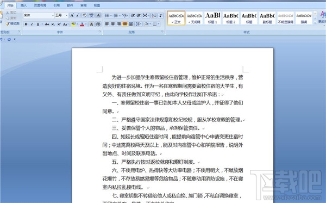The height and width of the screenshot is (203, 326).
Task: Select the Normal (正文) style
Action: [176, 18]
